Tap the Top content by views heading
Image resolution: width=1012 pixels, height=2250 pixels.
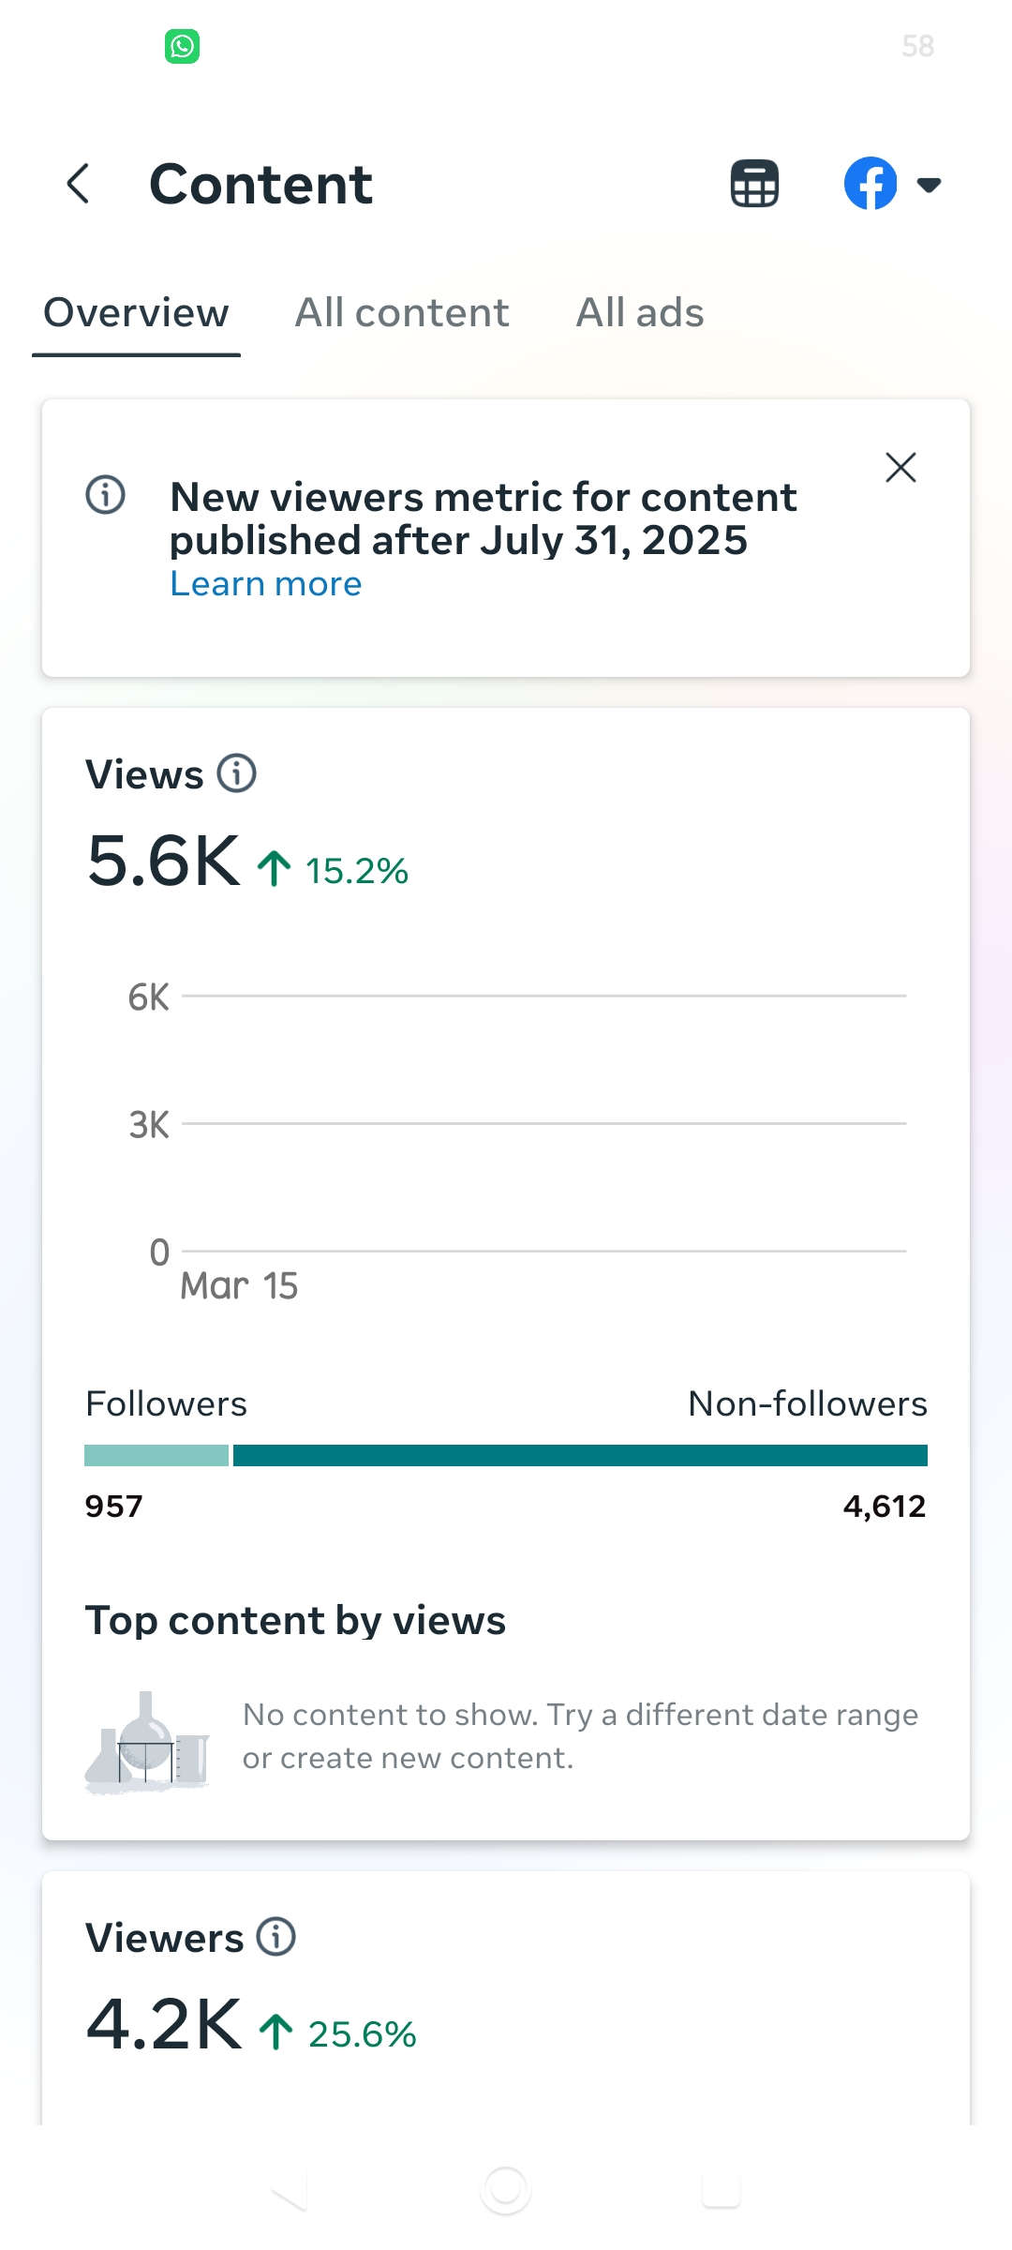click(x=295, y=1620)
